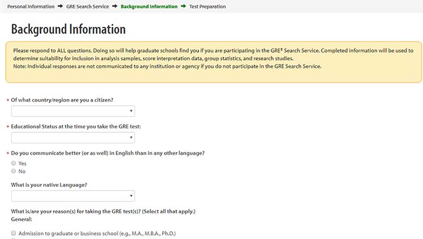Click the Background Information page heading

pyautogui.click(x=68, y=29)
